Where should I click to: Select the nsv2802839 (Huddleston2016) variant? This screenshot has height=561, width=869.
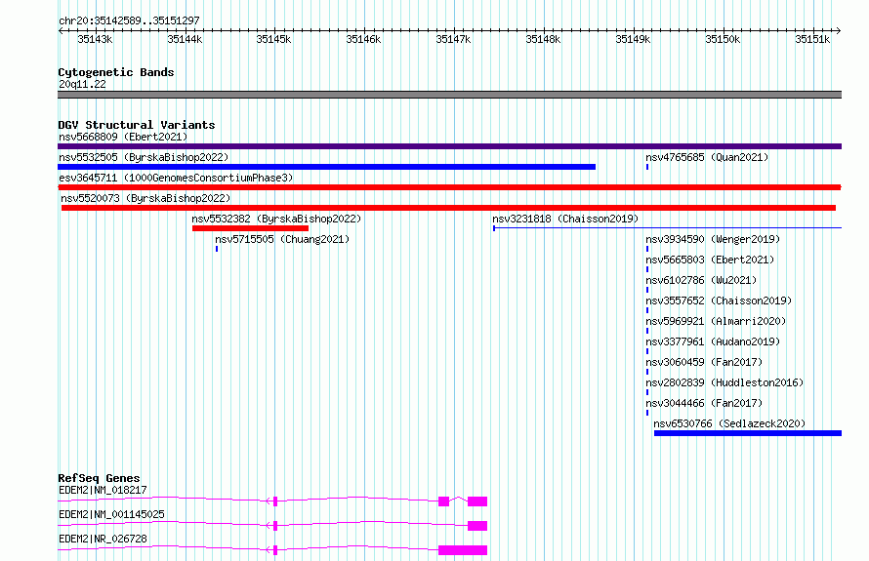tap(724, 382)
